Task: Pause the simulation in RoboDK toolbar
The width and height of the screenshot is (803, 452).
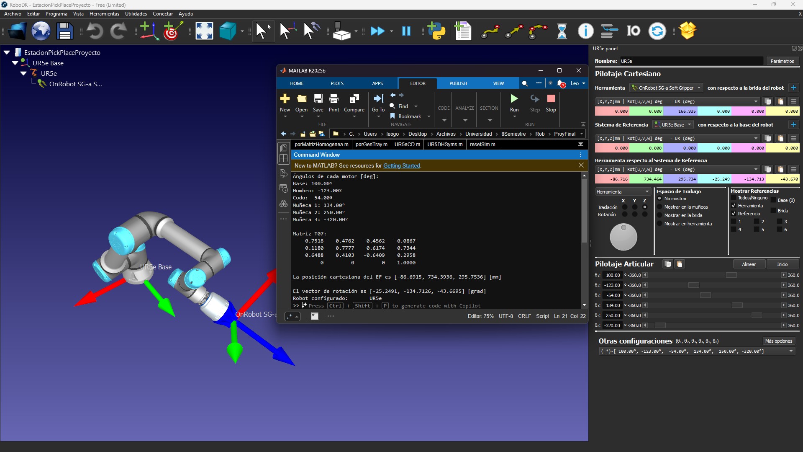Action: [406, 31]
